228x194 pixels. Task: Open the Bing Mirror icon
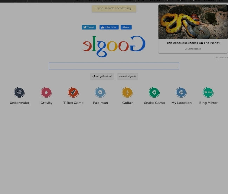[208, 92]
